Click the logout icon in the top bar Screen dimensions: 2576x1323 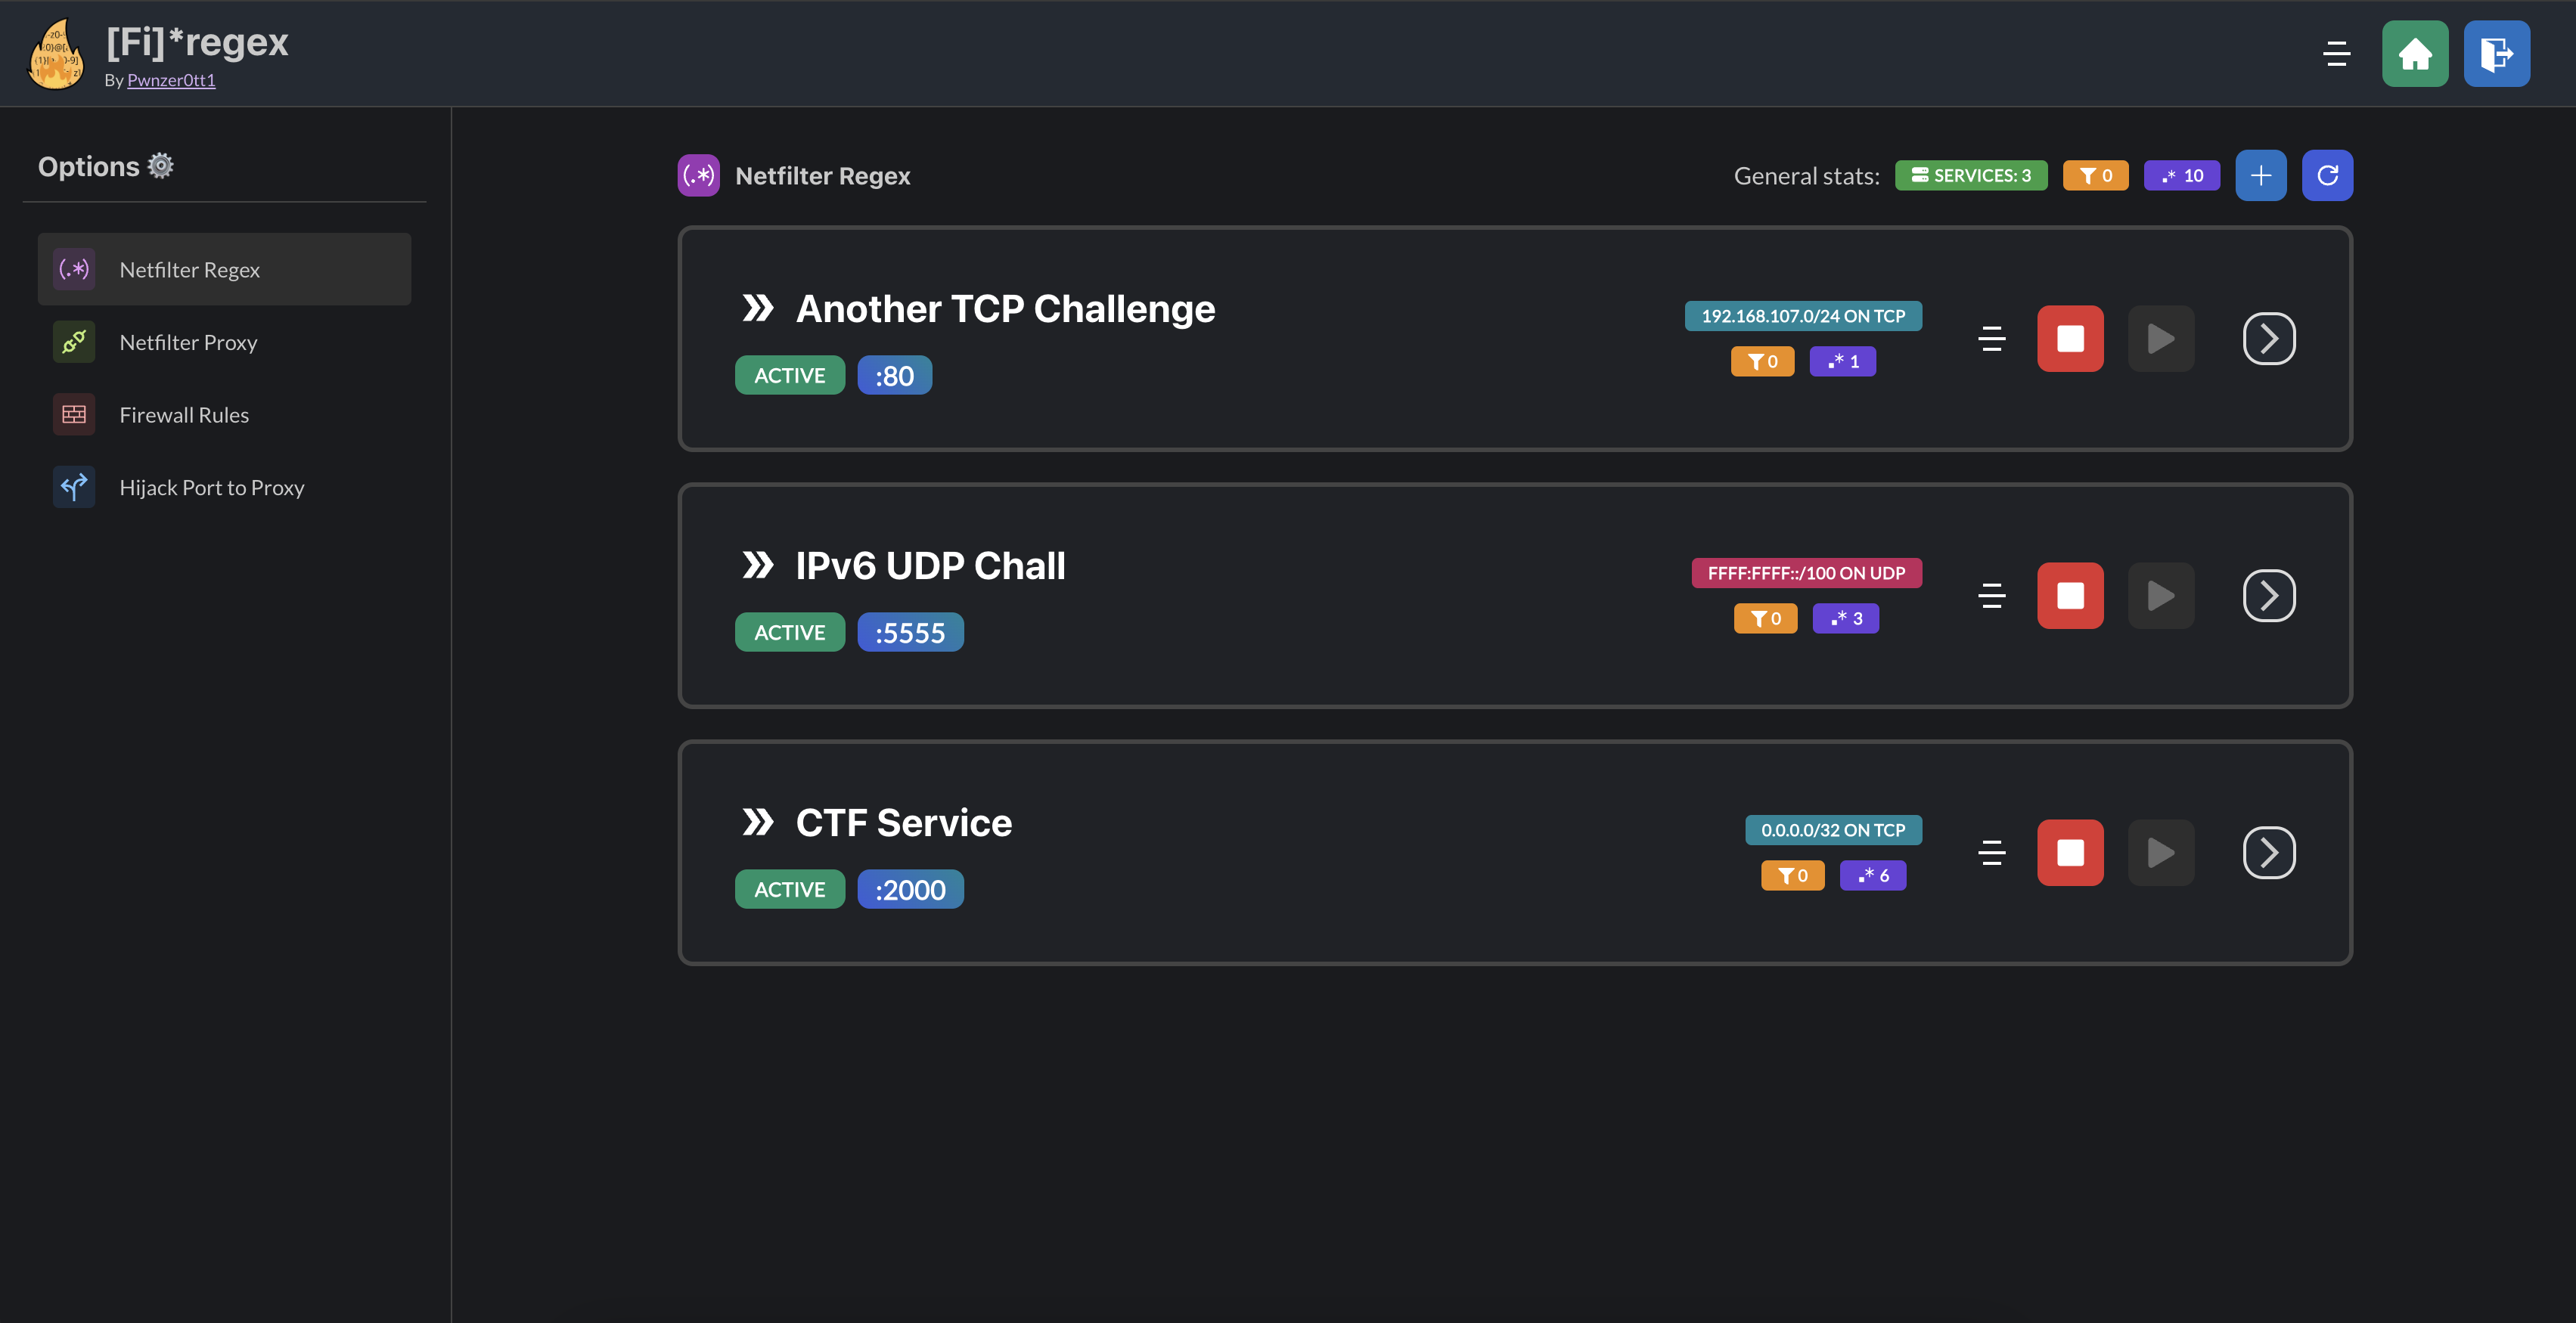(x=2496, y=54)
